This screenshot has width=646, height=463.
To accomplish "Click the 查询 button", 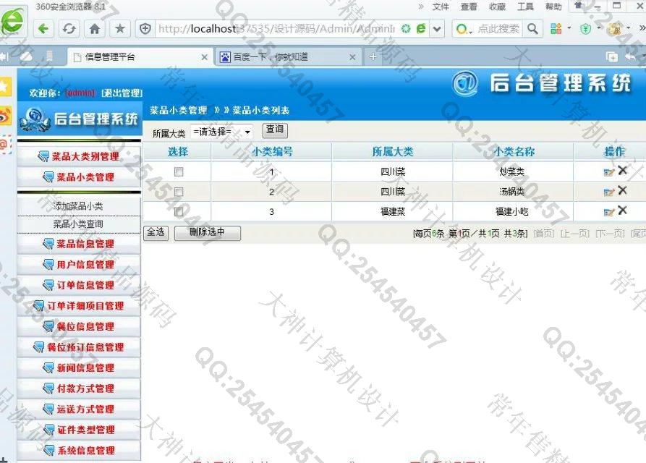I will [x=274, y=130].
